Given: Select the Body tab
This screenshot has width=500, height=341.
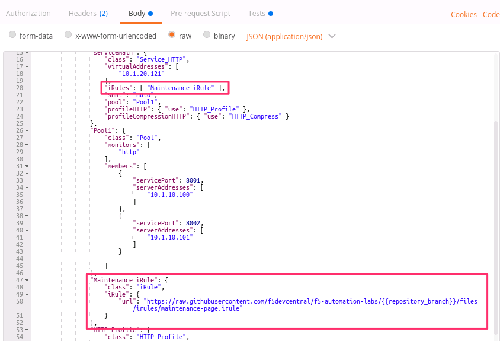Looking at the screenshot, I should pyautogui.click(x=140, y=14).
